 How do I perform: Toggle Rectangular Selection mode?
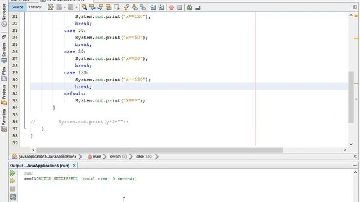(116, 7)
